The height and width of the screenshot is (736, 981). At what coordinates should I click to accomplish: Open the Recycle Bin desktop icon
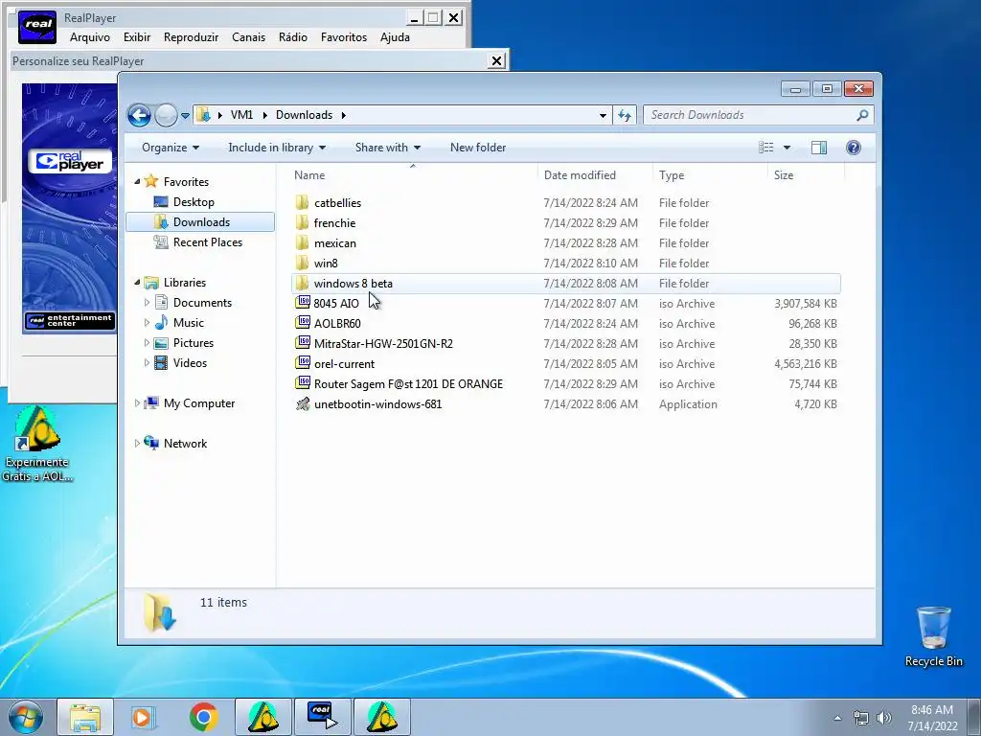(933, 636)
